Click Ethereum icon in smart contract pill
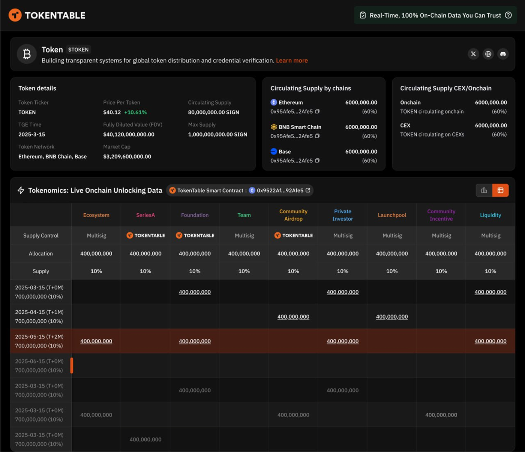Screen dimensions: 525x452 pyautogui.click(x=252, y=190)
